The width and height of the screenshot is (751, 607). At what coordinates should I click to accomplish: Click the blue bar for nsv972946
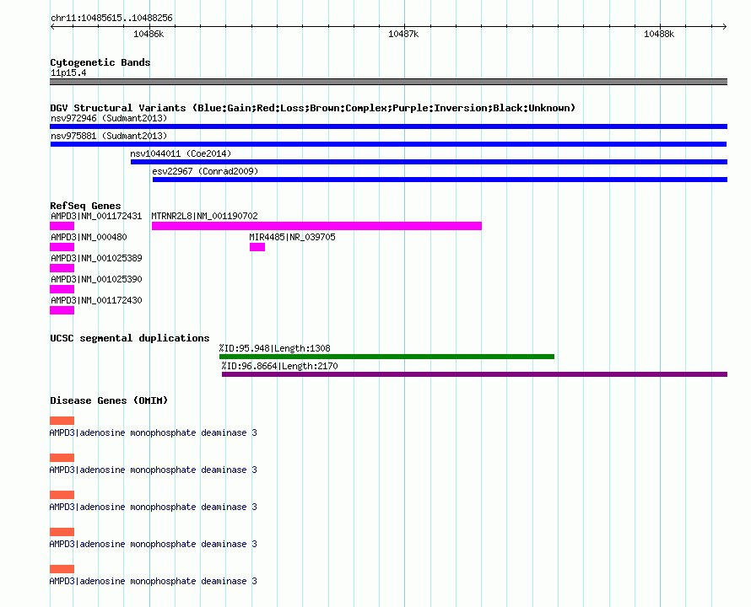pyautogui.click(x=388, y=126)
